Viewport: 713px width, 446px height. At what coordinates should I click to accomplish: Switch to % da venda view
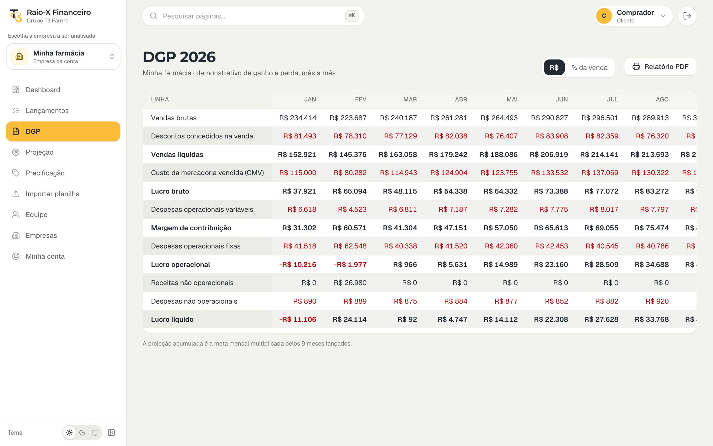(590, 67)
